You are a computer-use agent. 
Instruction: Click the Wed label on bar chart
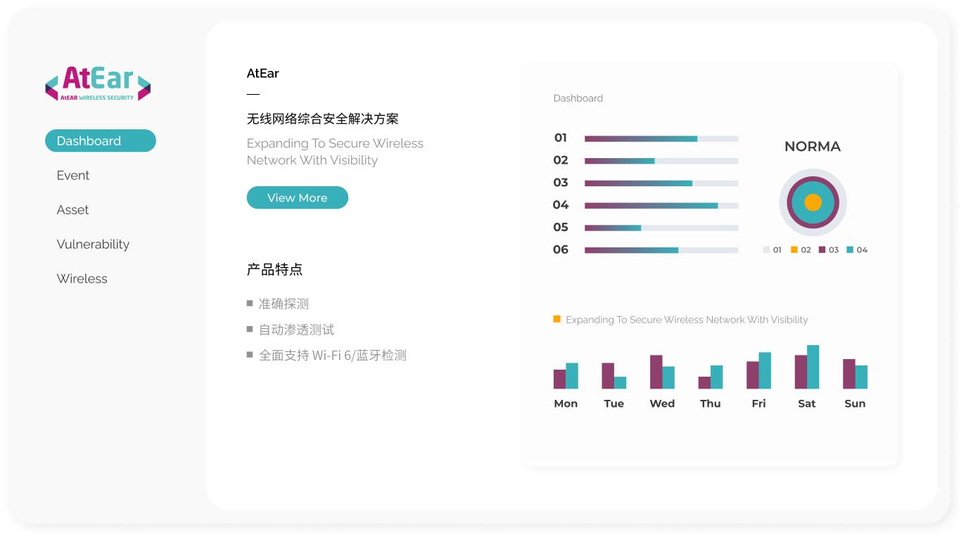[662, 403]
